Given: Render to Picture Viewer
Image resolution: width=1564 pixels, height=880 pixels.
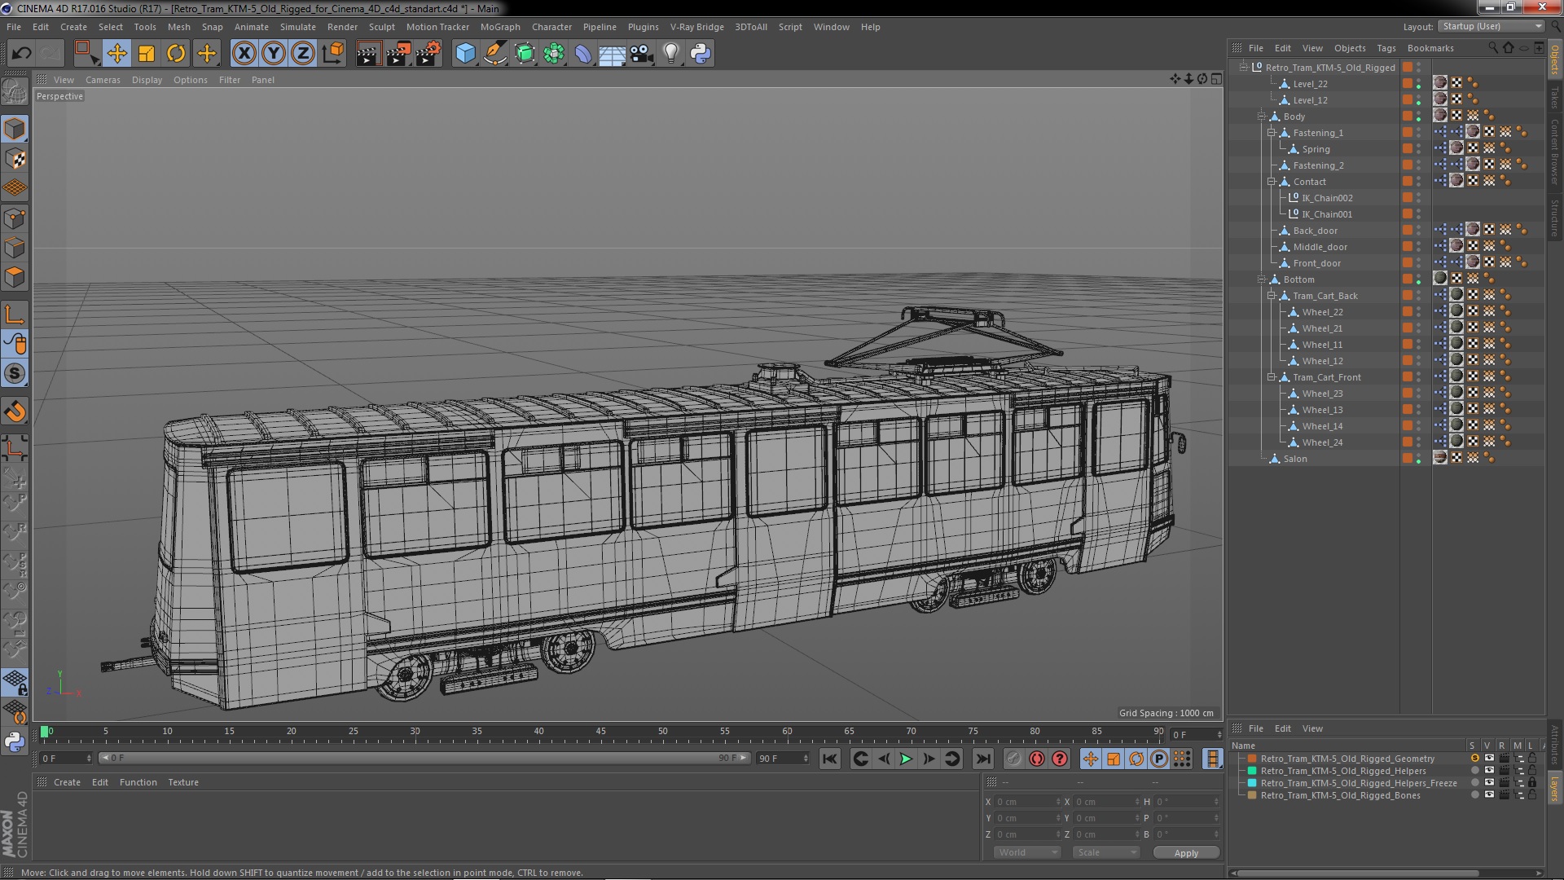Looking at the screenshot, I should tap(398, 54).
